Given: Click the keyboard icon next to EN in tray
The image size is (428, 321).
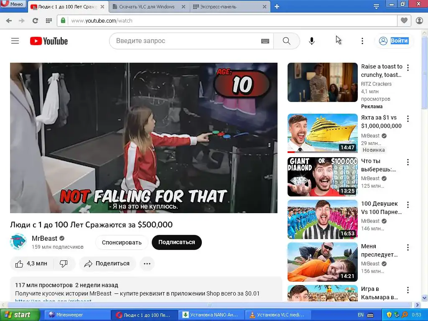Looking at the screenshot, I should [x=370, y=315].
